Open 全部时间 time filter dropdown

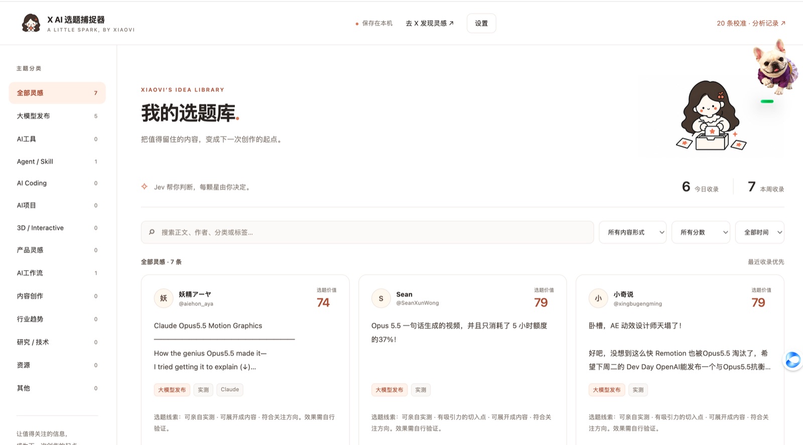(760, 232)
